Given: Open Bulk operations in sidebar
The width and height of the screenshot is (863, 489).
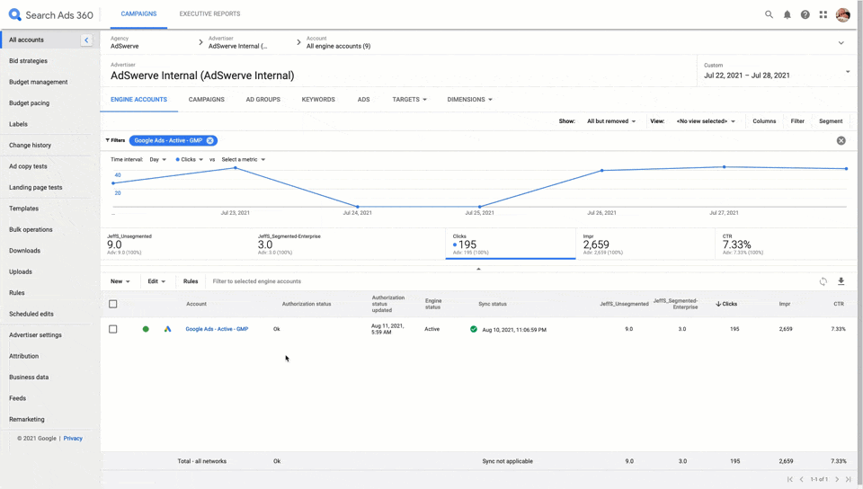Looking at the screenshot, I should coord(31,229).
